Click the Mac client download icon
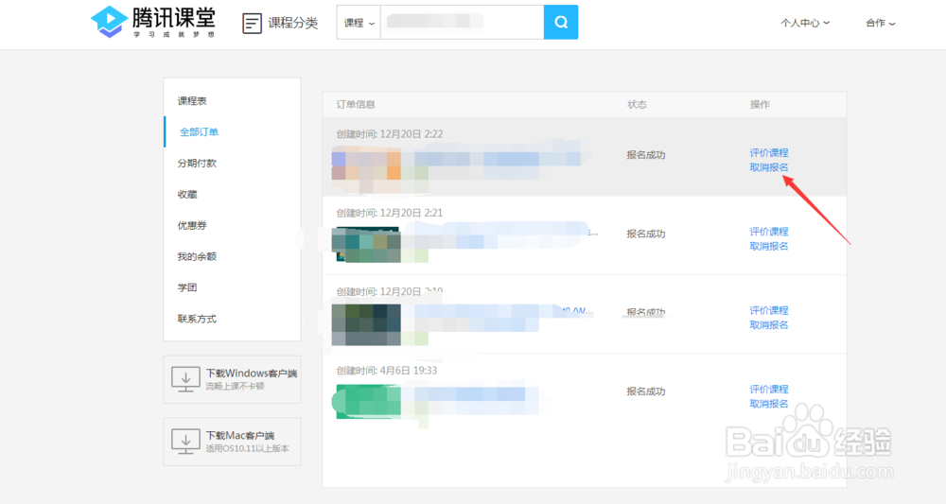Screen dimensions: 946x504 tap(185, 442)
